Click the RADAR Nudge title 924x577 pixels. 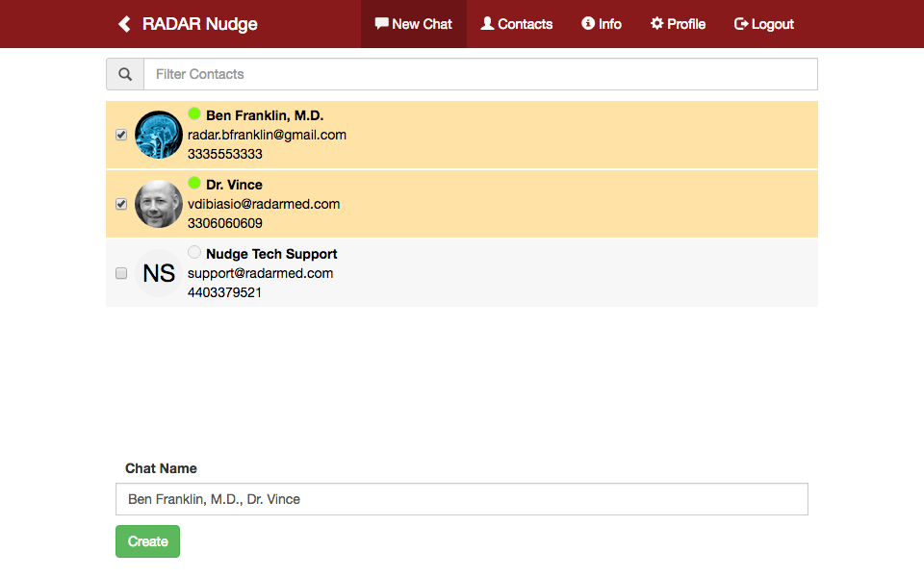[200, 24]
